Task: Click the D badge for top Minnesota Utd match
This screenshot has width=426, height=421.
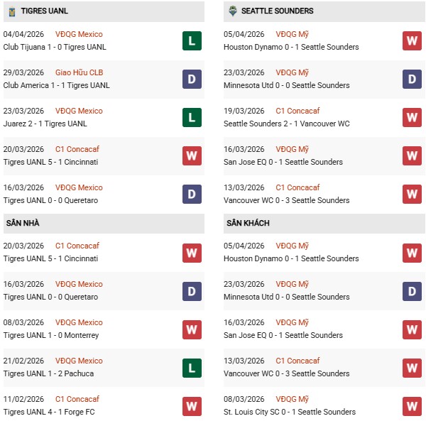Action: tap(412, 79)
